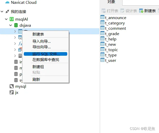Expand the functions node chevron
The height and width of the screenshot is (133, 159).
point(15,43)
